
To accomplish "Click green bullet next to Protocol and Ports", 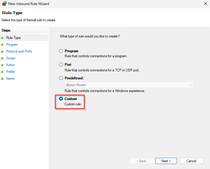I will point(2,52).
